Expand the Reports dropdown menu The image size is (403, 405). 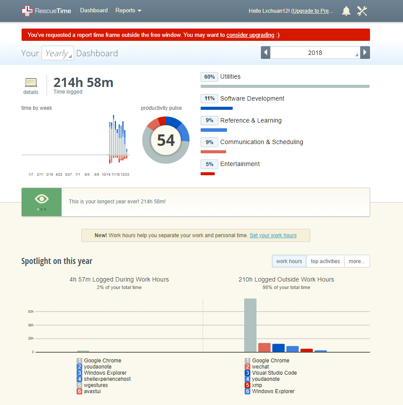point(128,11)
